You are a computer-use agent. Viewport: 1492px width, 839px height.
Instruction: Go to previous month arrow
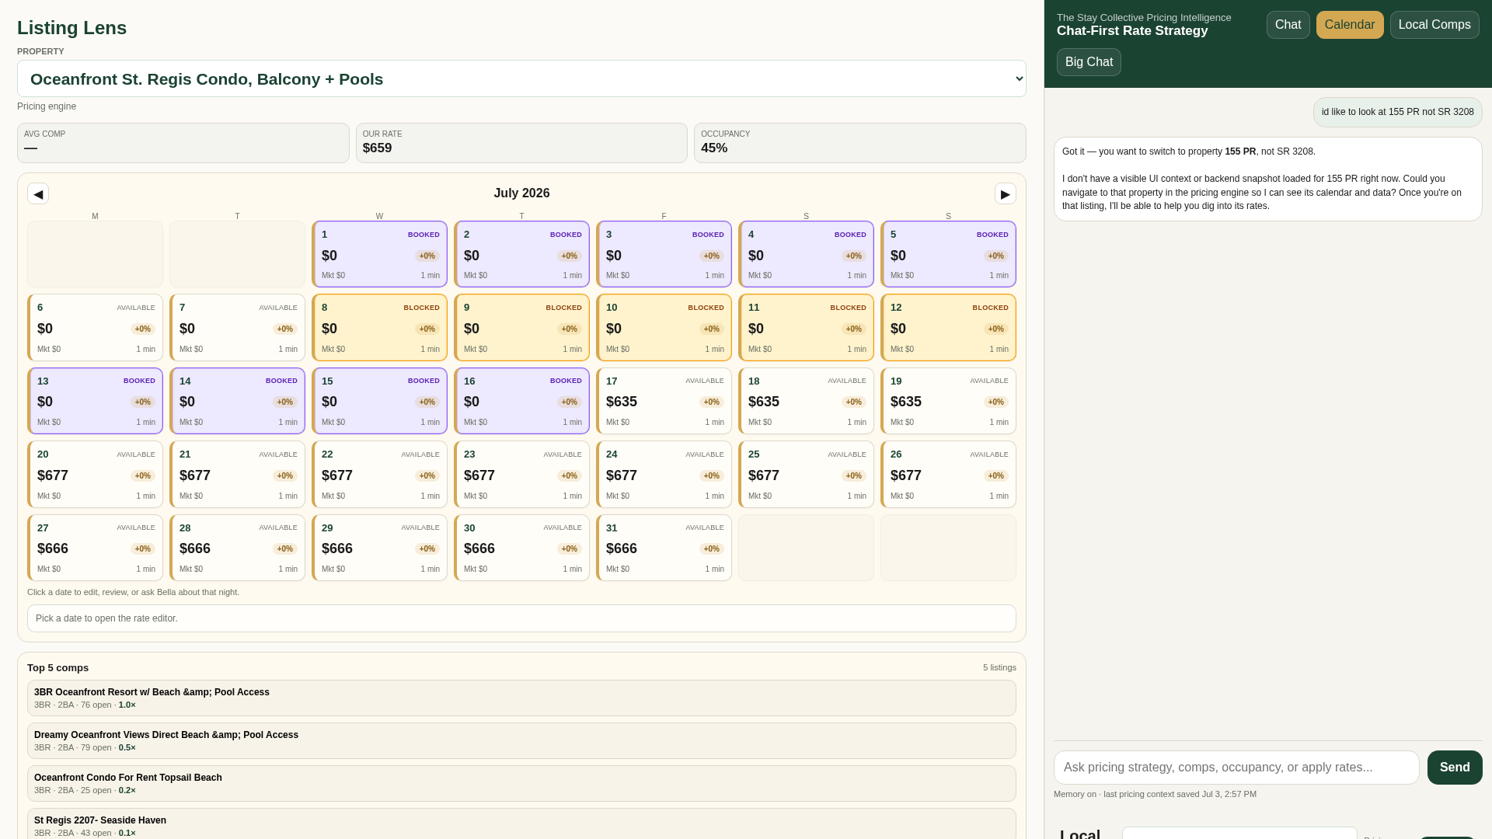coord(38,193)
